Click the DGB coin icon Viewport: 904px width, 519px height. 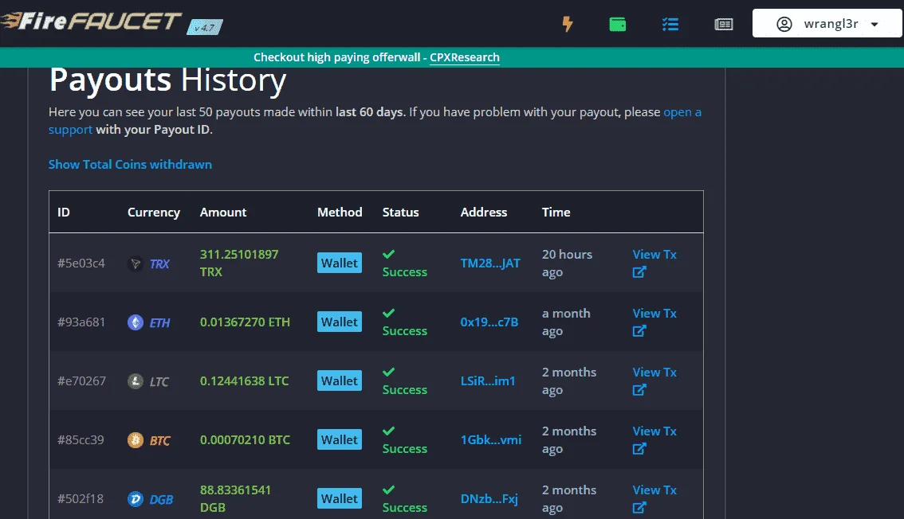(x=136, y=499)
